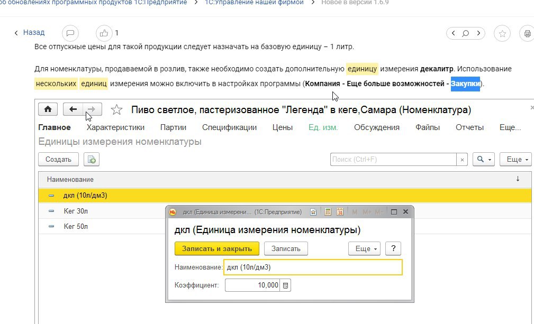Click the highlighted word Закупки
This screenshot has width=534, height=324.
465,84
